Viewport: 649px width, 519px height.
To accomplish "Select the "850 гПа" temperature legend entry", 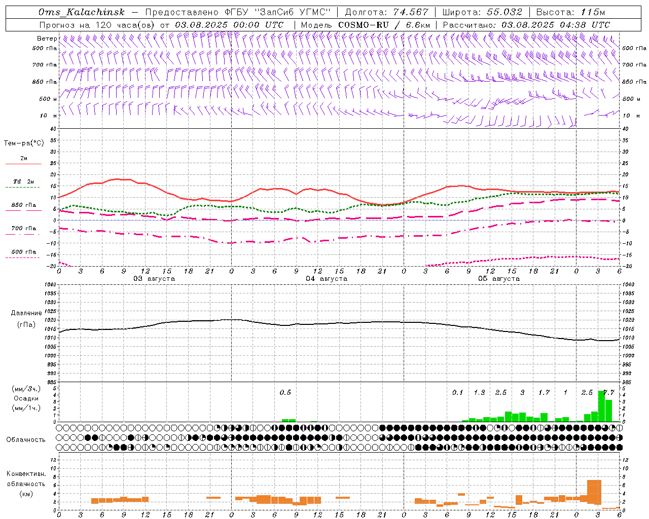I will pyautogui.click(x=23, y=205).
